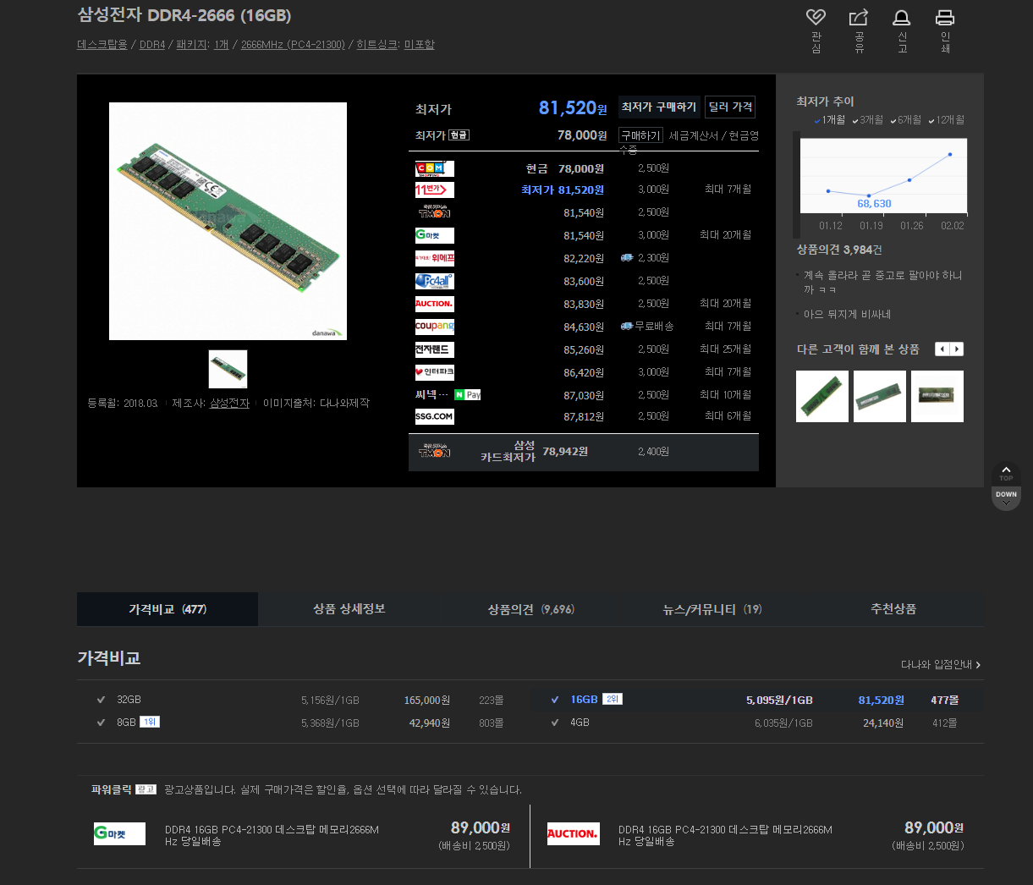Switch to 추천상품 tab
This screenshot has height=885, width=1033.
click(x=893, y=609)
